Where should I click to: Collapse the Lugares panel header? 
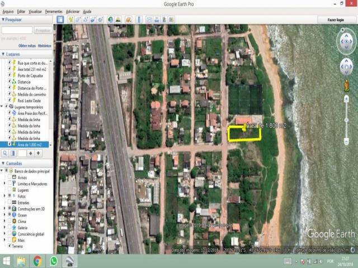[x=3, y=54]
